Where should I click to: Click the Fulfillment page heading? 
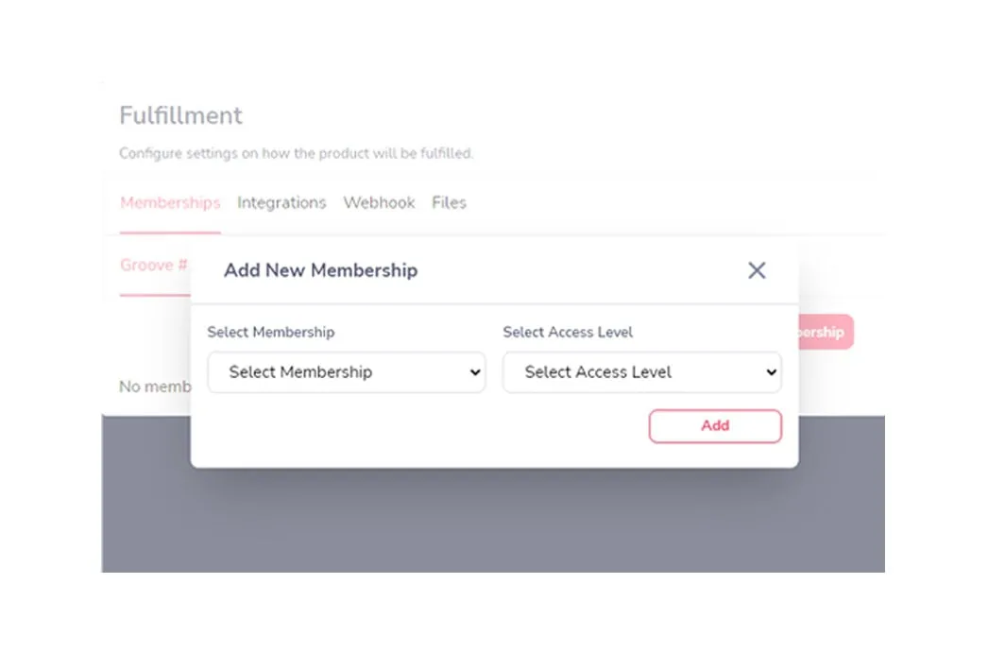click(180, 115)
